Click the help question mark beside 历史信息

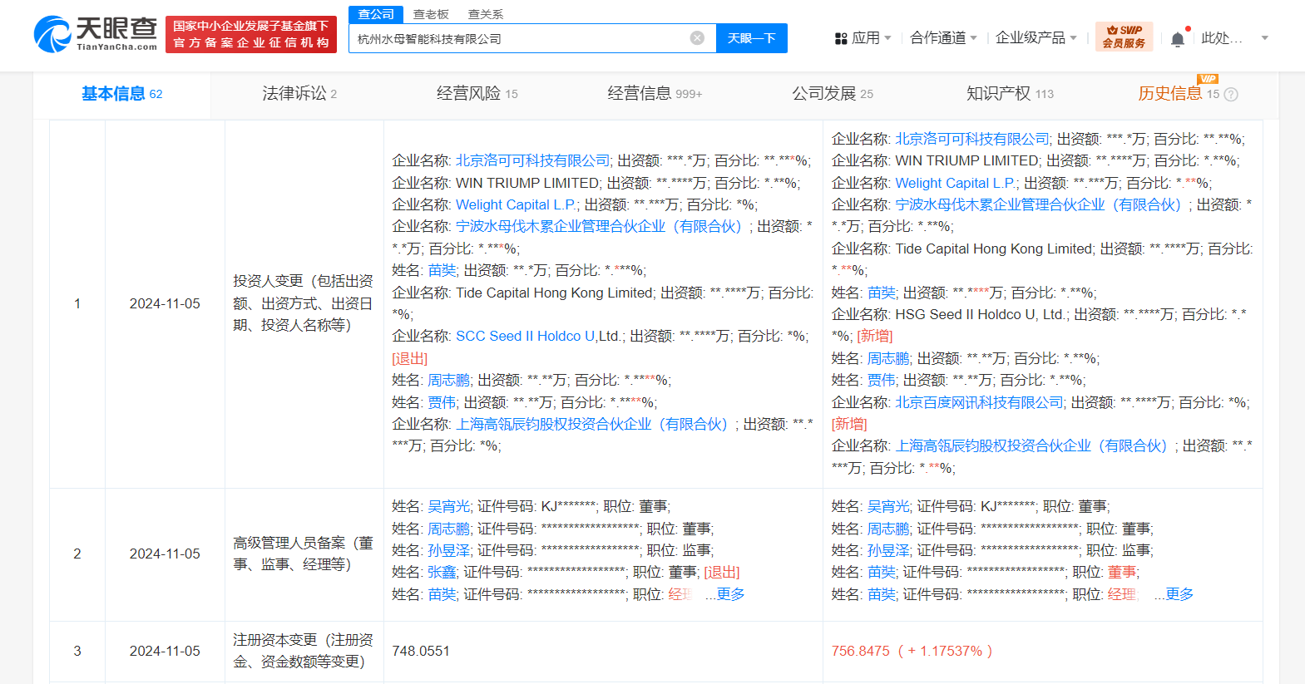click(x=1231, y=95)
